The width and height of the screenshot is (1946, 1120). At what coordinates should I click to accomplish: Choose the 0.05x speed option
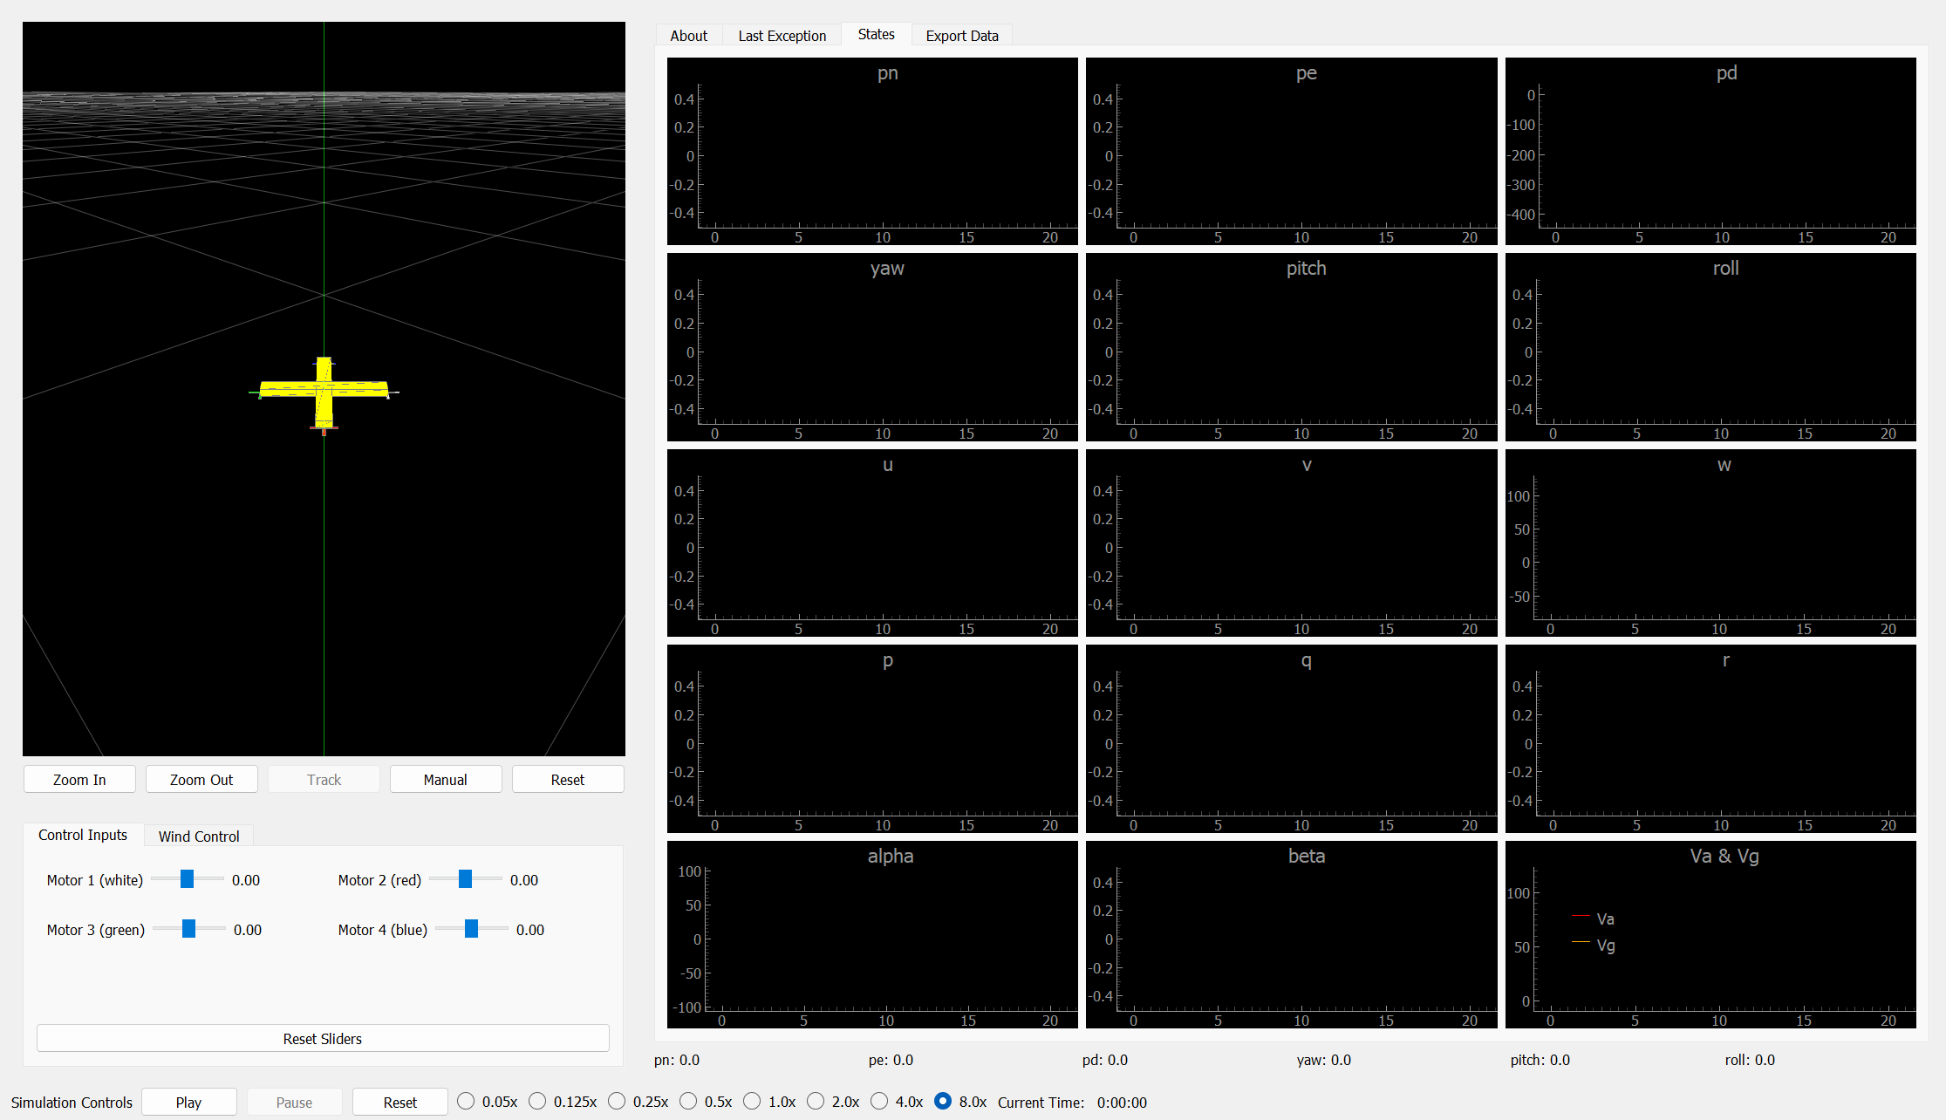click(x=467, y=1101)
